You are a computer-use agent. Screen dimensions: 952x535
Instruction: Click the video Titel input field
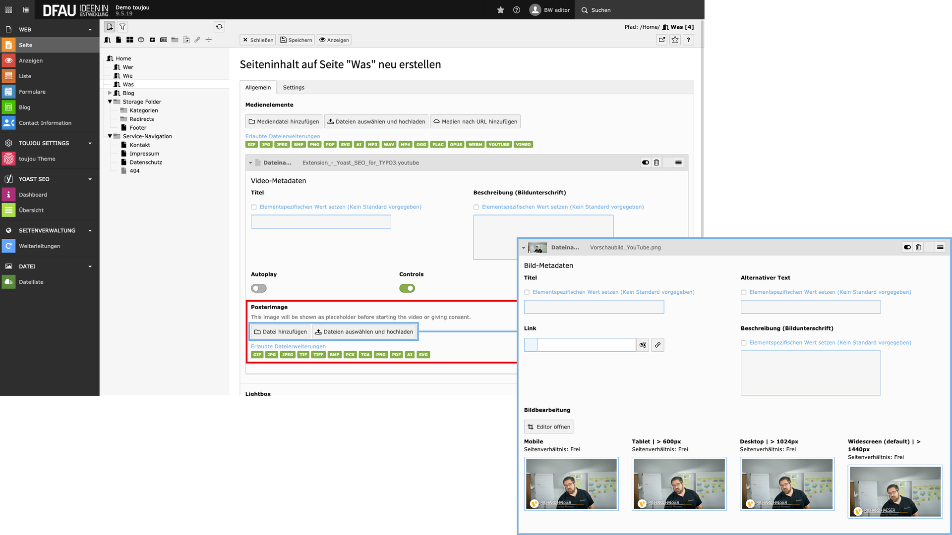pos(321,222)
